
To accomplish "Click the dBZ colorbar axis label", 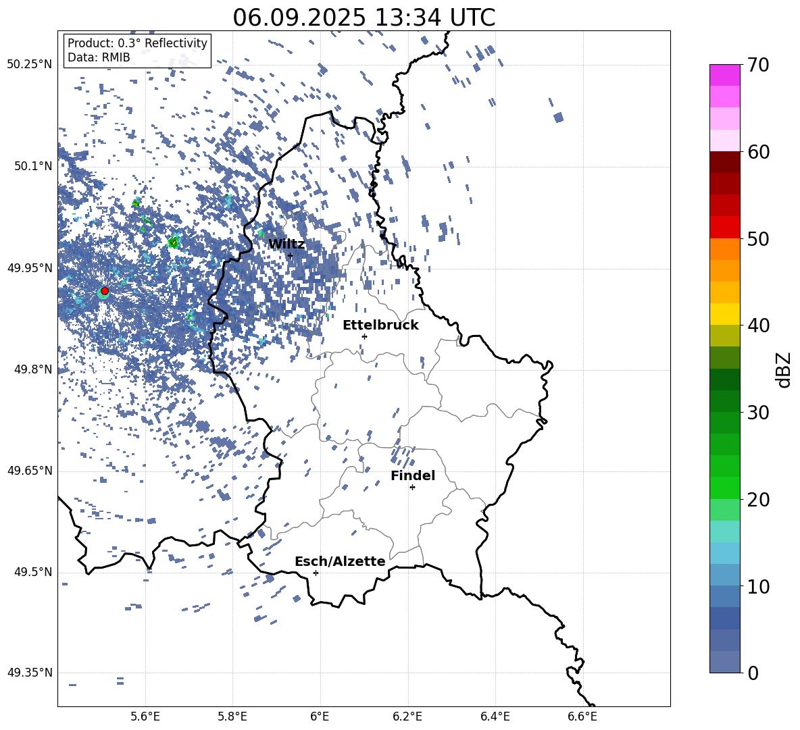I will 784,370.
